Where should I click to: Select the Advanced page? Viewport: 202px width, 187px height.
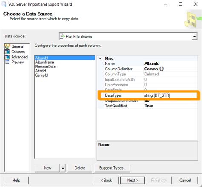coord(20,57)
